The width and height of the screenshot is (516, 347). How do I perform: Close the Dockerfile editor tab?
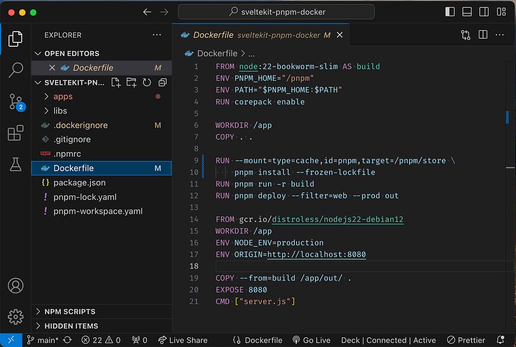click(x=340, y=35)
